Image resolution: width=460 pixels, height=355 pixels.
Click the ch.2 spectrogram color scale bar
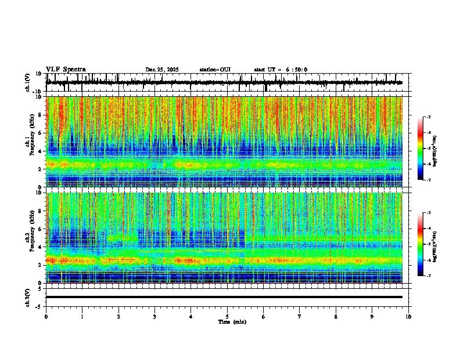[x=421, y=244]
